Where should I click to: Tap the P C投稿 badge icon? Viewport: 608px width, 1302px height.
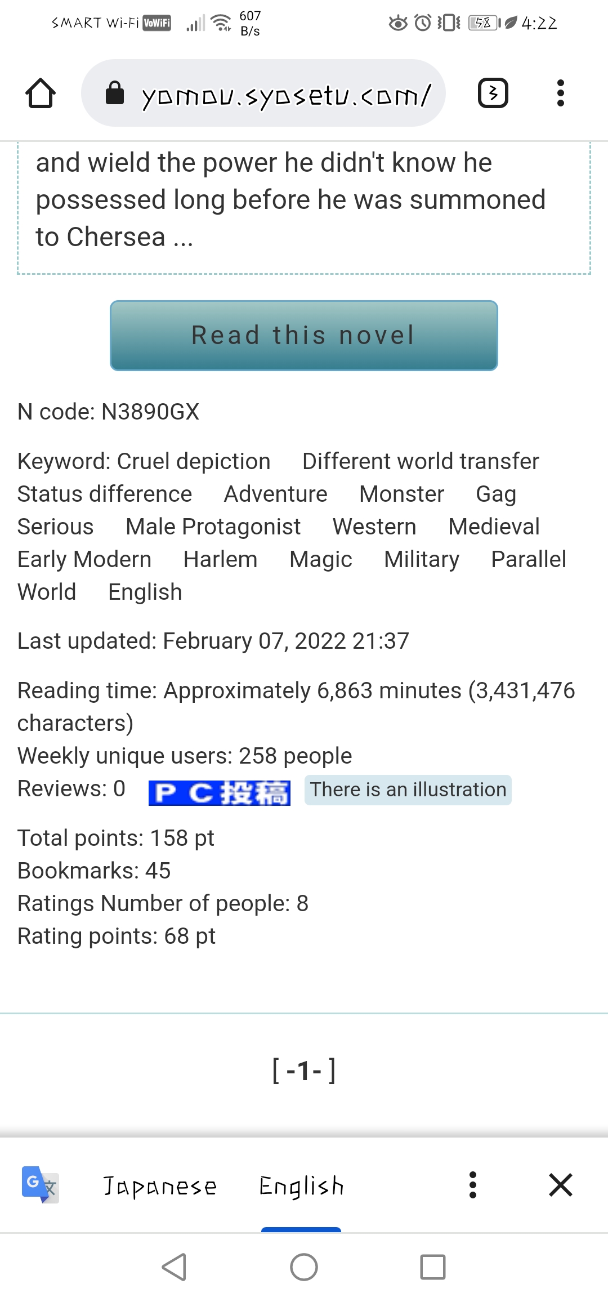[x=220, y=791]
